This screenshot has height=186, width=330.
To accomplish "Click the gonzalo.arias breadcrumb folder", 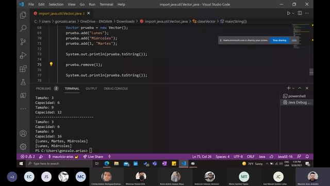I will [x=65, y=21].
